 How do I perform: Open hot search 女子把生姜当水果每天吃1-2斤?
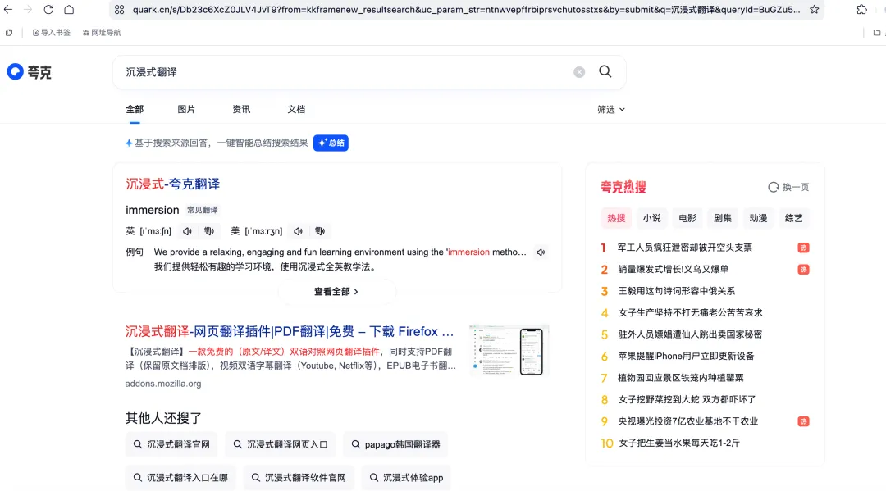tap(678, 443)
